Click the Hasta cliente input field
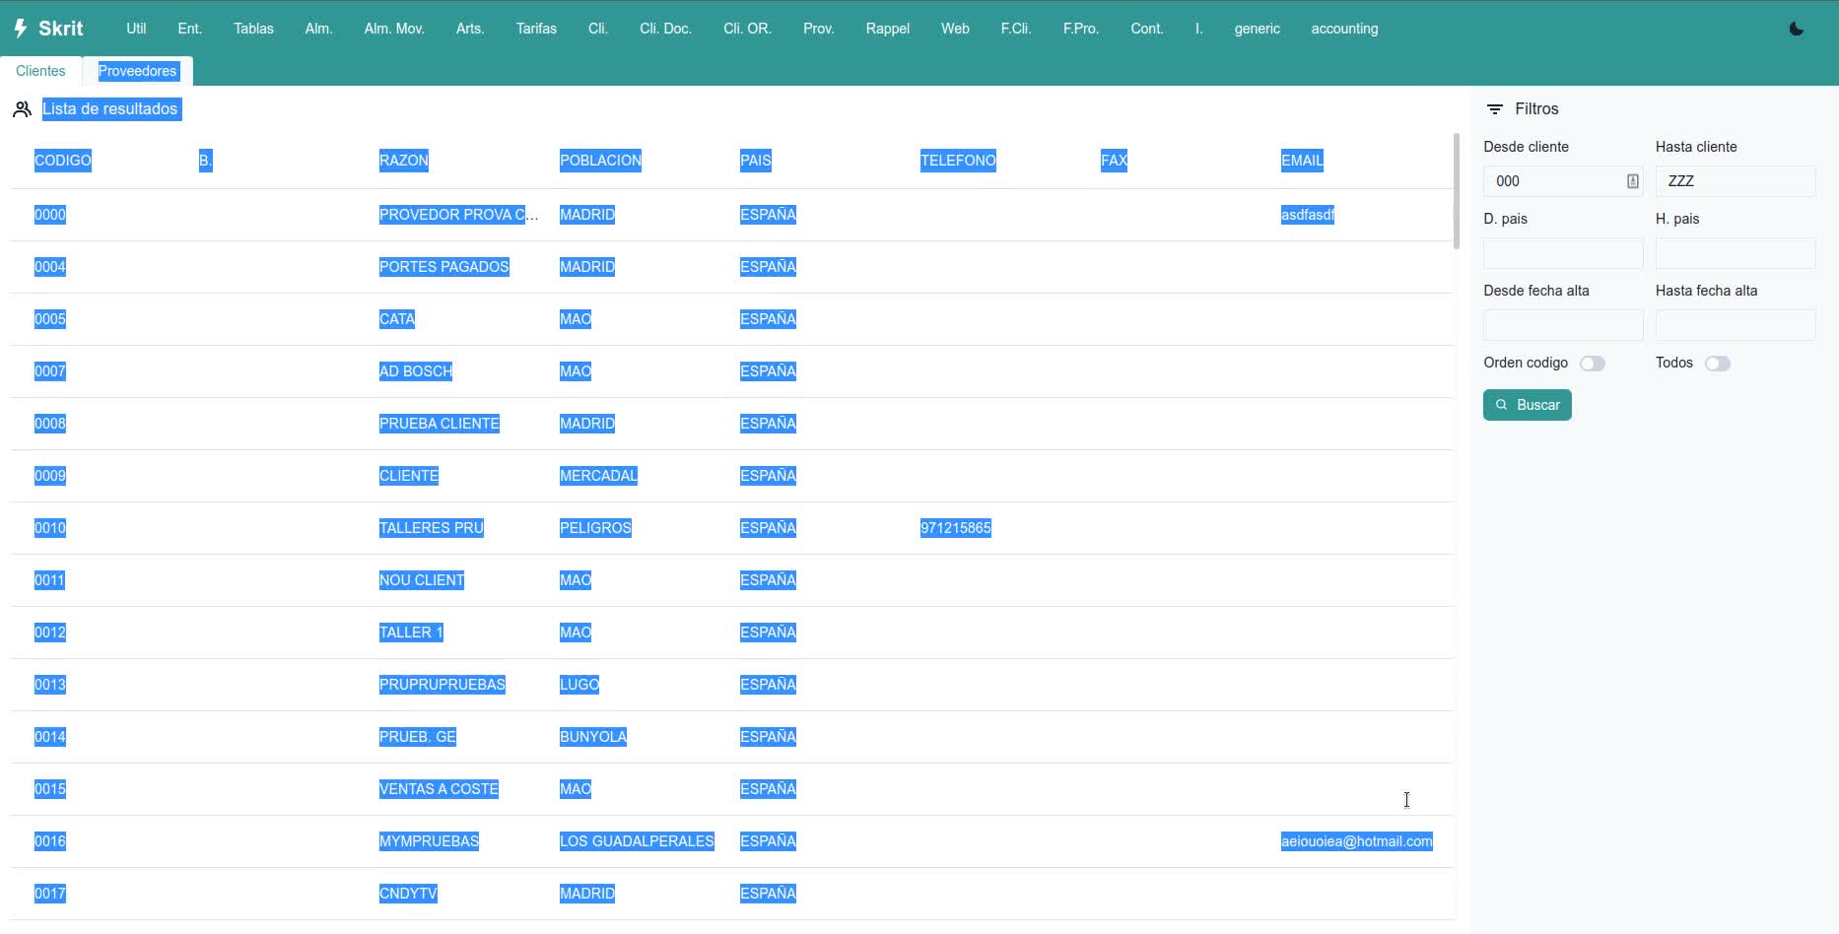The height and width of the screenshot is (934, 1839). (1735, 181)
